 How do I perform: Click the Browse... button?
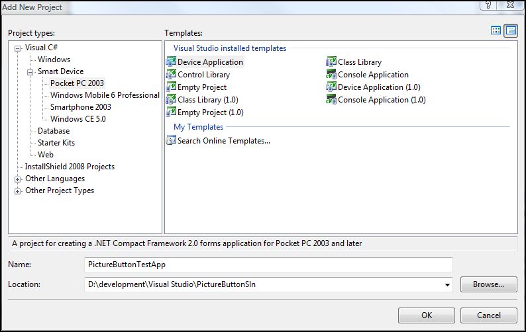pos(488,284)
